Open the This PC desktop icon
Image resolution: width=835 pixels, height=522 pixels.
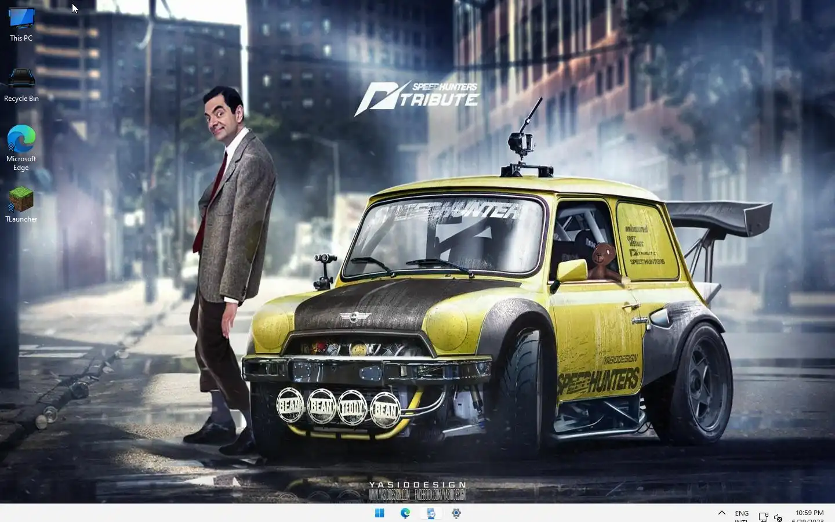pos(21,24)
